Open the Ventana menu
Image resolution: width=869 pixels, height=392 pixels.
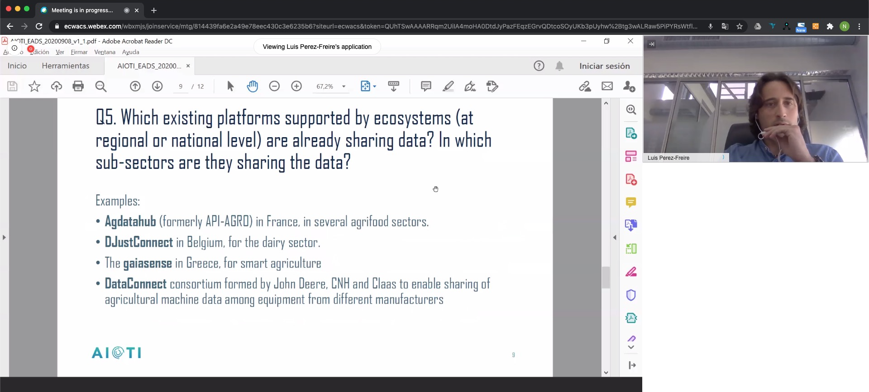(x=105, y=52)
